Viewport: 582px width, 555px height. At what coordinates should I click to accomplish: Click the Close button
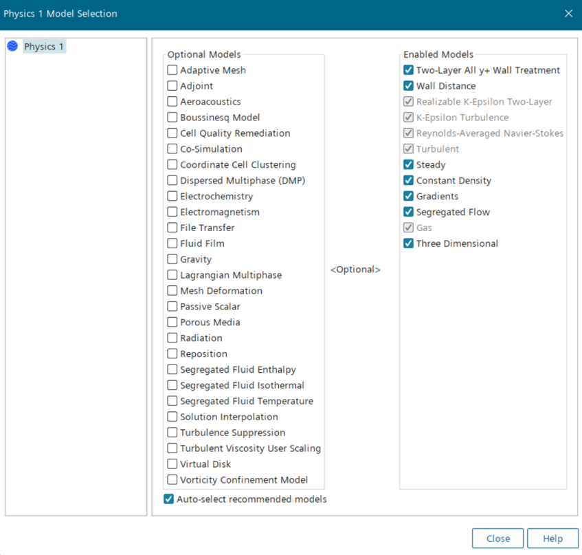click(x=497, y=538)
